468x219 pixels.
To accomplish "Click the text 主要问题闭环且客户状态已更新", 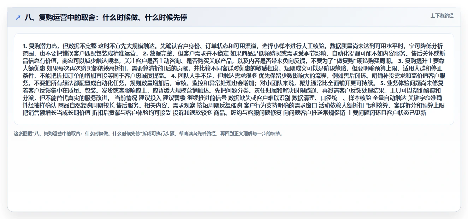I will point(387,113).
